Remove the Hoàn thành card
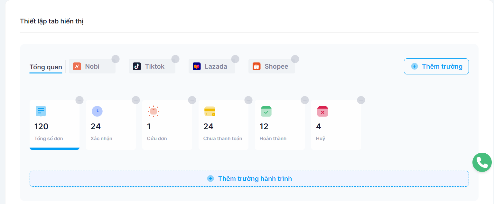 [305, 100]
